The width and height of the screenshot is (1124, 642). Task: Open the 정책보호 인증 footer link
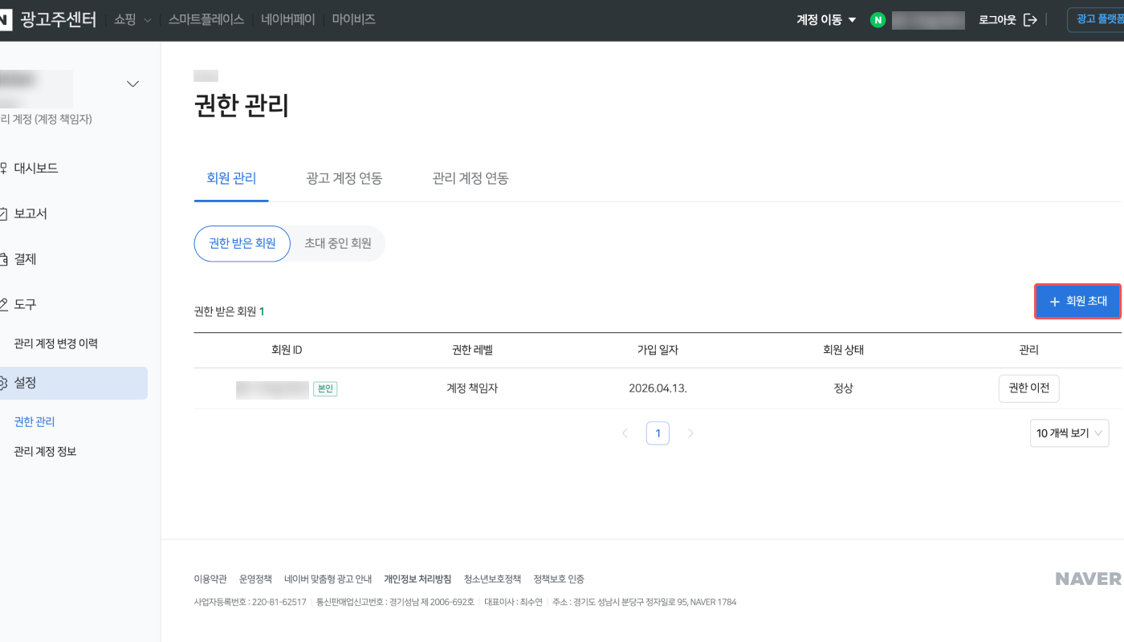559,579
